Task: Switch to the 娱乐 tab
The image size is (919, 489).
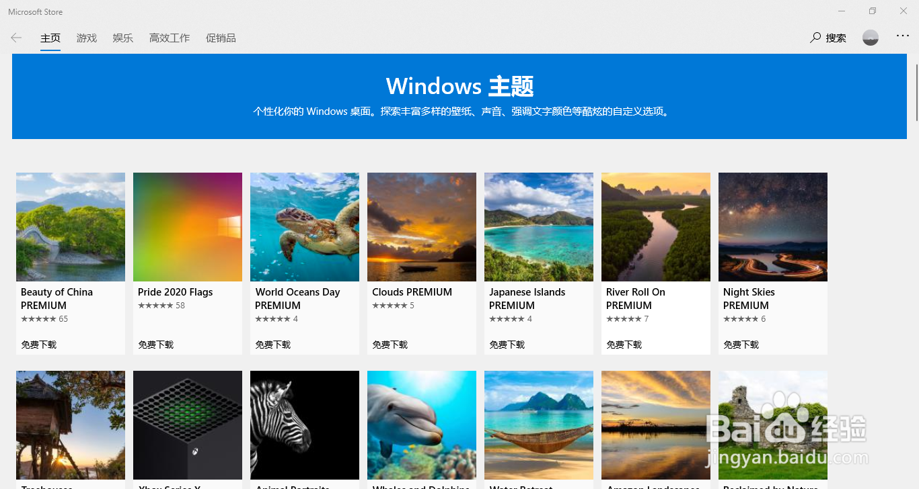Action: pyautogui.click(x=122, y=38)
